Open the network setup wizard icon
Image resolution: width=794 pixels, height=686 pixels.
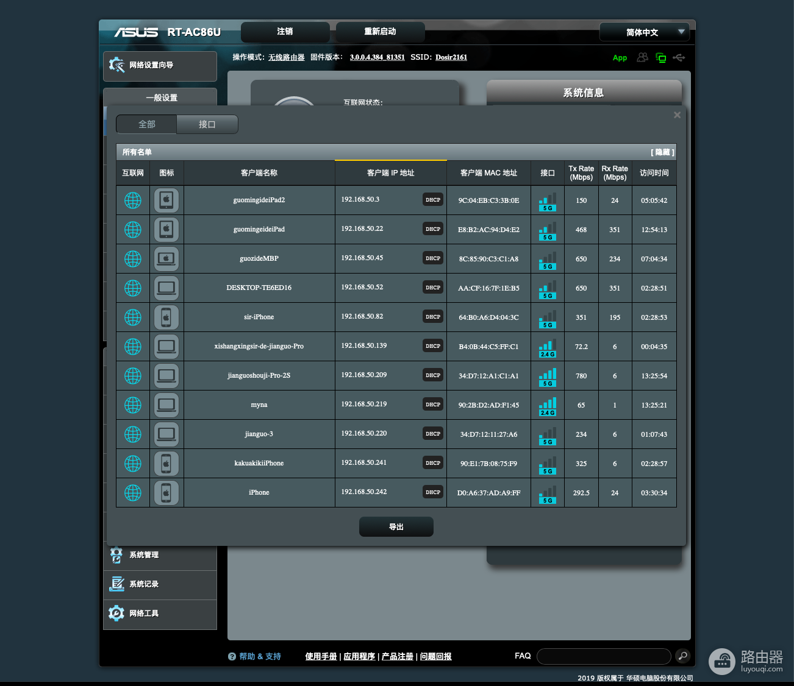(116, 65)
